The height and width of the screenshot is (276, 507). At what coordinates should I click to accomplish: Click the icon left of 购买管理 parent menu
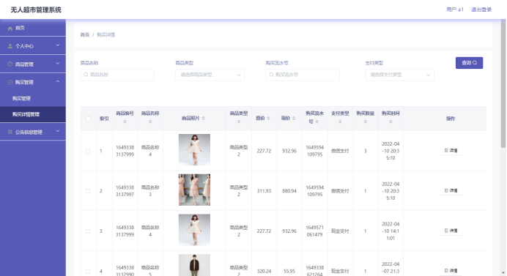click(x=10, y=83)
